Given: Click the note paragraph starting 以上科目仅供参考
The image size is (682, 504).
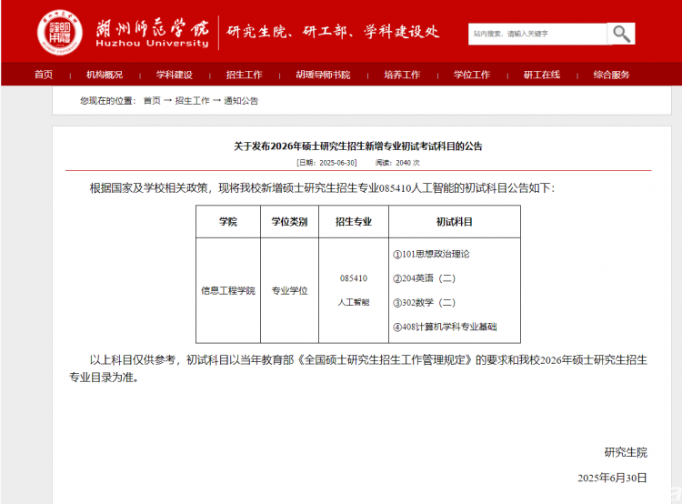Looking at the screenshot, I should pos(358,368).
